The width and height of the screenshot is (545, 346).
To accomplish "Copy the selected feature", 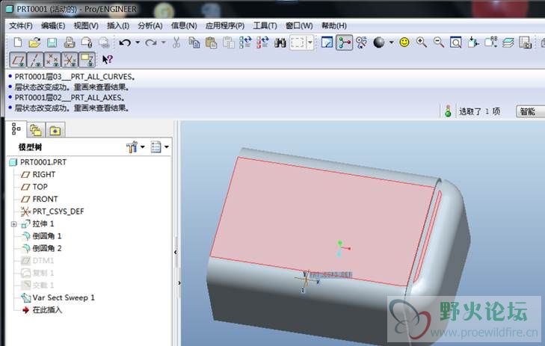I will [194, 43].
